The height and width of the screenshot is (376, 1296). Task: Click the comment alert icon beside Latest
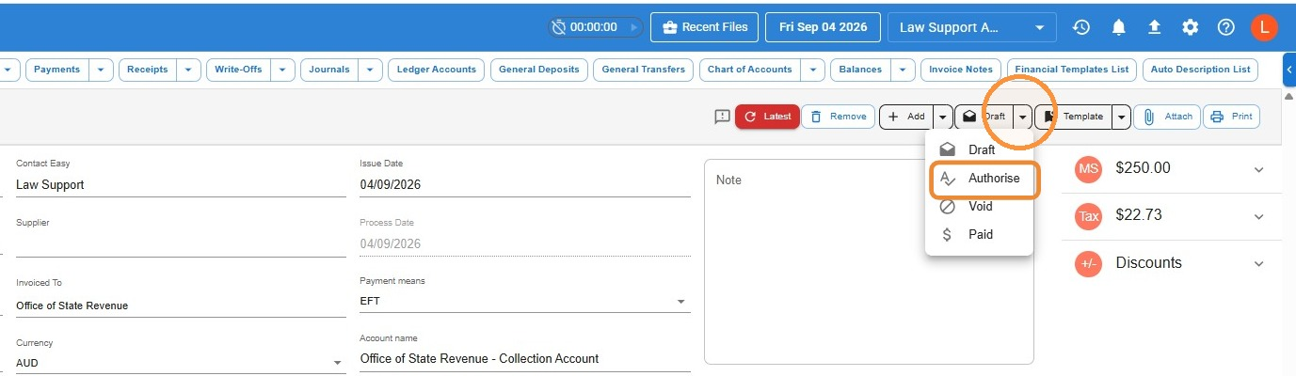(722, 117)
